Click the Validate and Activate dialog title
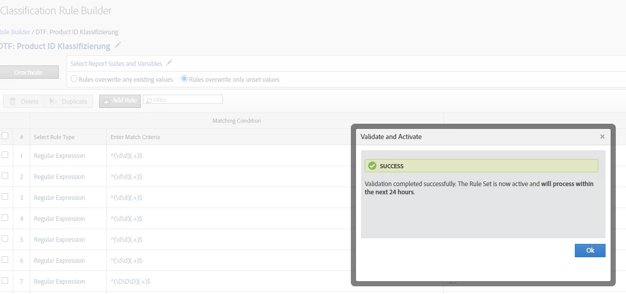626x294 pixels. (391, 137)
